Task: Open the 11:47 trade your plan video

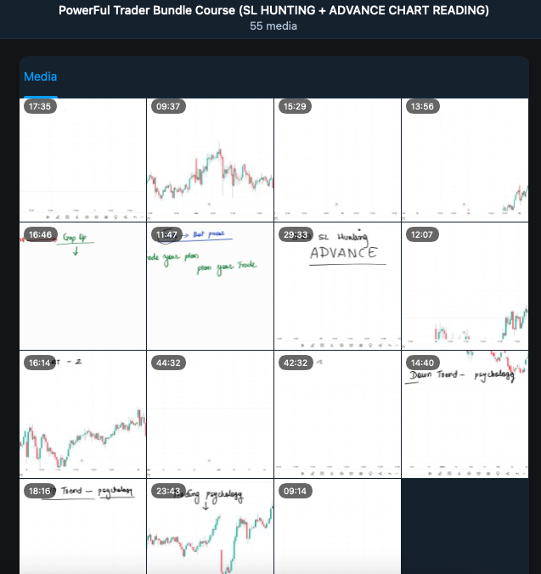Action: point(210,286)
